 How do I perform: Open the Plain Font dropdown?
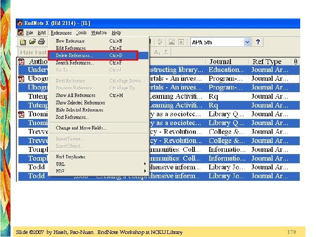point(33,52)
